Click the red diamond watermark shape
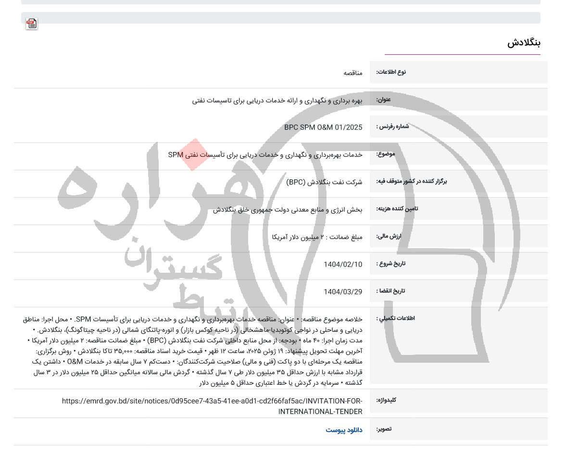The image size is (578, 455). coord(194,155)
